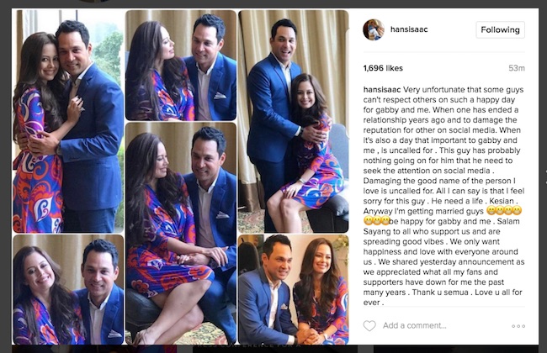Screen dimensions: 547x353
Task: View the 1,696 likes list
Action: click(383, 68)
